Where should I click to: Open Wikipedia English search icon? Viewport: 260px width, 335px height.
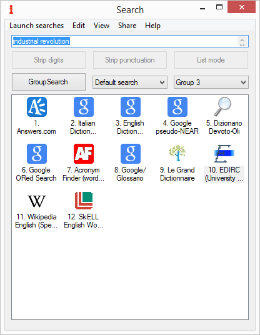[x=37, y=201]
